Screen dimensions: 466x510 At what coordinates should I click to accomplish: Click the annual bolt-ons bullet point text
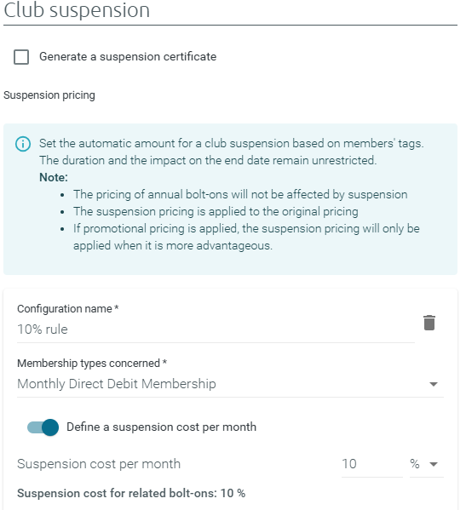coord(240,194)
